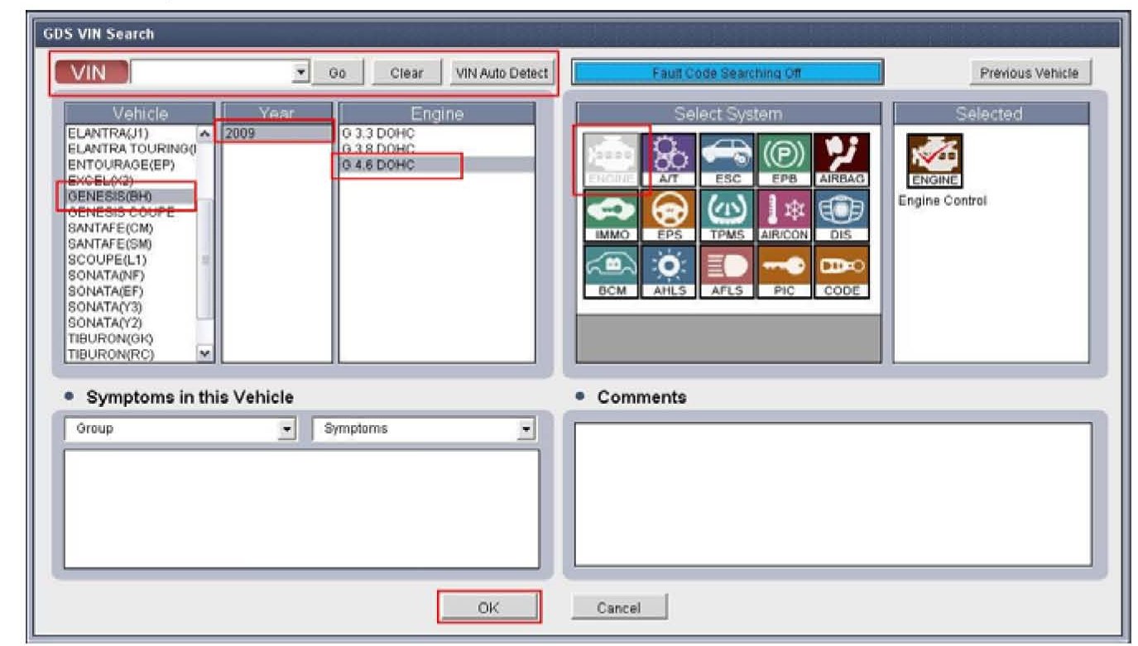Select G 3.3 DOHC engine option
The height and width of the screenshot is (646, 1138).
(377, 133)
